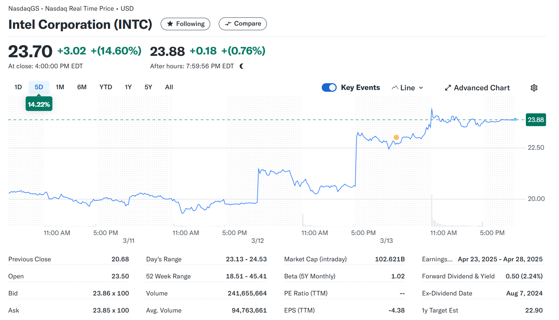Toggle the Key Events switch
Screen dimensions: 559x320
pyautogui.click(x=329, y=87)
